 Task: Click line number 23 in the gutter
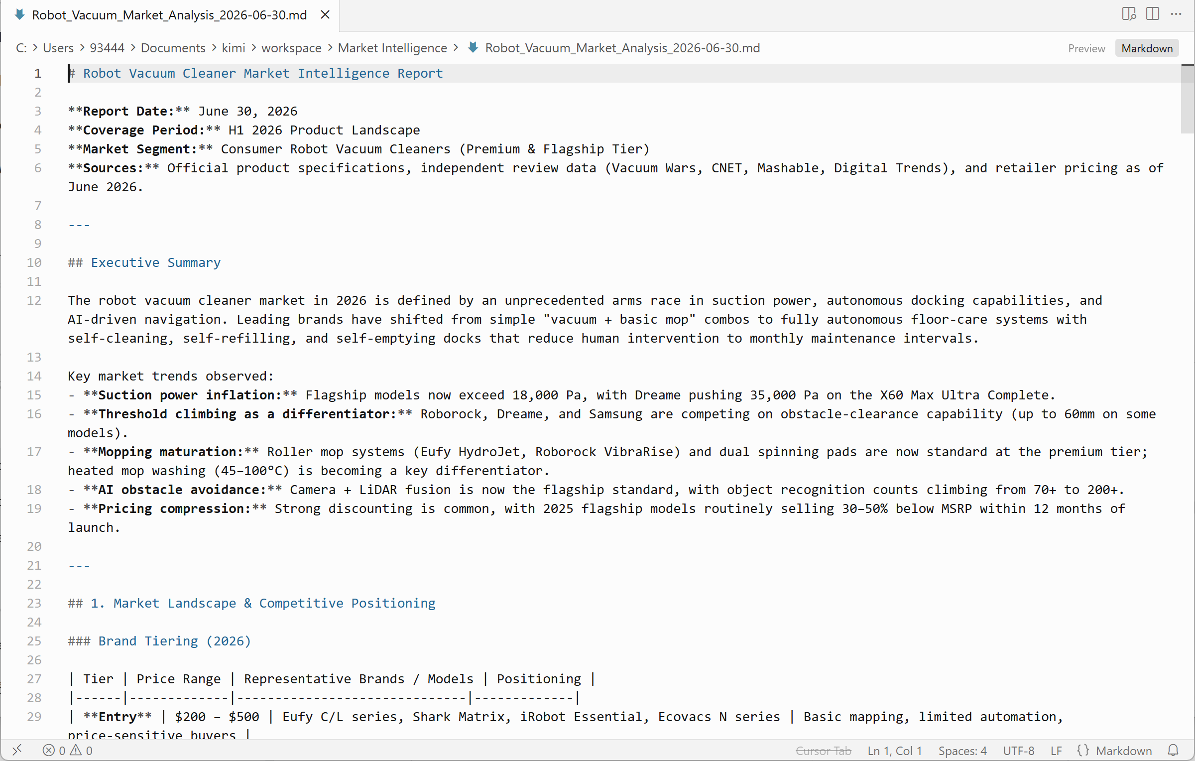tap(34, 603)
